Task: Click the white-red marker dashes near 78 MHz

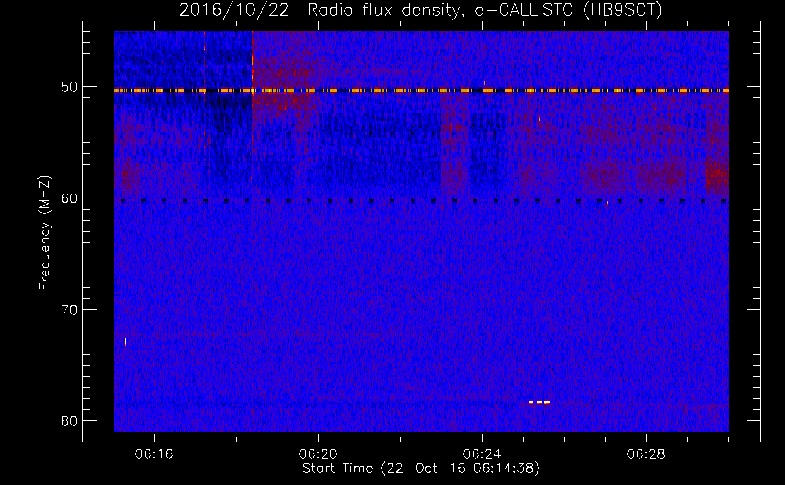Action: tap(539, 403)
